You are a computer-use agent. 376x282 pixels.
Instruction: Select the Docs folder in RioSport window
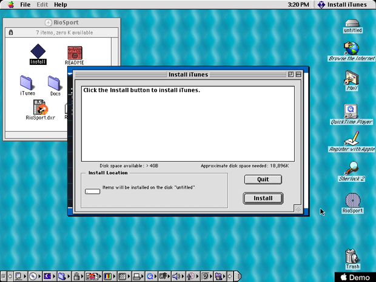coord(55,86)
